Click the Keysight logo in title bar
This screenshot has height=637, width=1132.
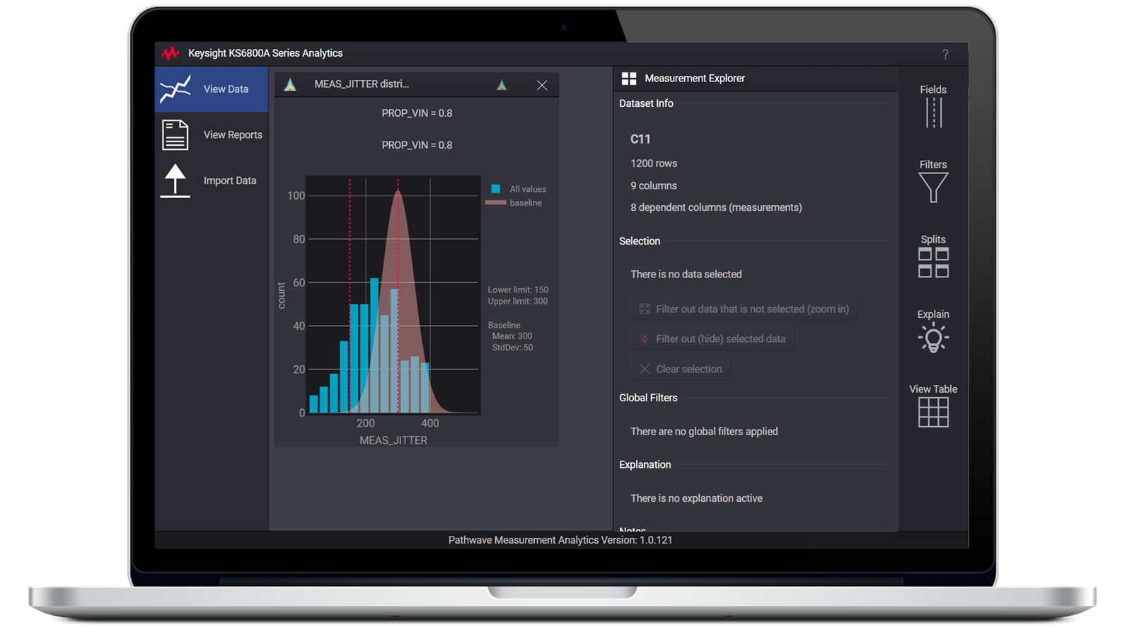point(170,54)
